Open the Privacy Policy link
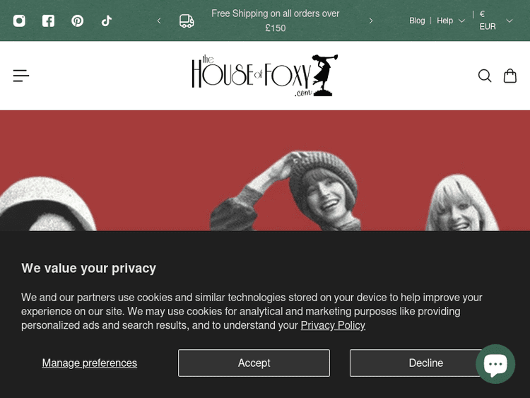 pos(333,325)
